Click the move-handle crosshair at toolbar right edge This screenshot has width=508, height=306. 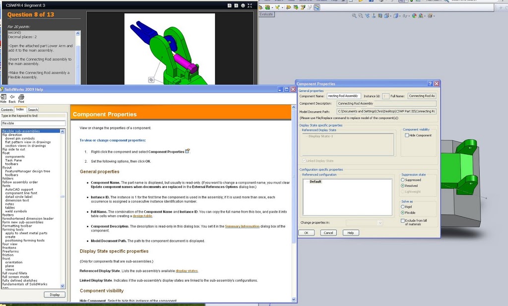(x=501, y=8)
